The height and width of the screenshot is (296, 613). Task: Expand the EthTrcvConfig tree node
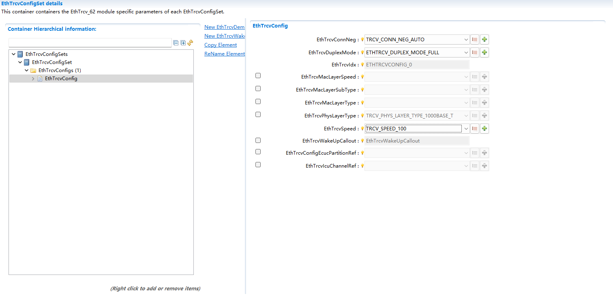[33, 79]
